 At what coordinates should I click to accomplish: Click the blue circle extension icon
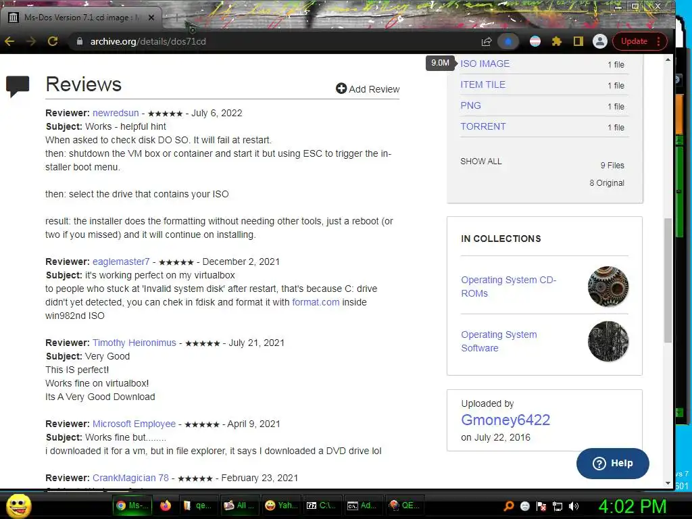(x=508, y=41)
